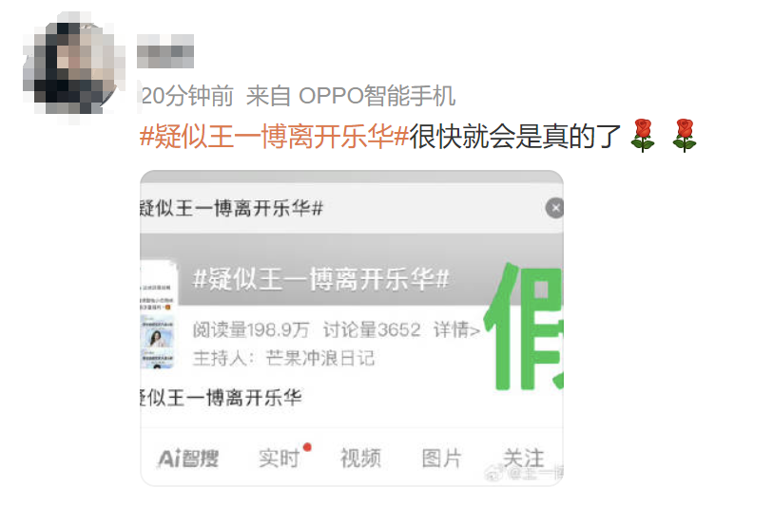Image resolution: width=773 pixels, height=506 pixels.
Task: Click the first rose emoji
Action: 643,136
